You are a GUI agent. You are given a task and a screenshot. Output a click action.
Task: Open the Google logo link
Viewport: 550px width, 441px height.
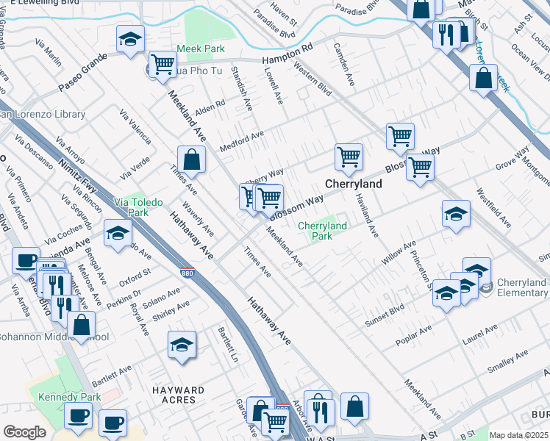click(x=24, y=433)
